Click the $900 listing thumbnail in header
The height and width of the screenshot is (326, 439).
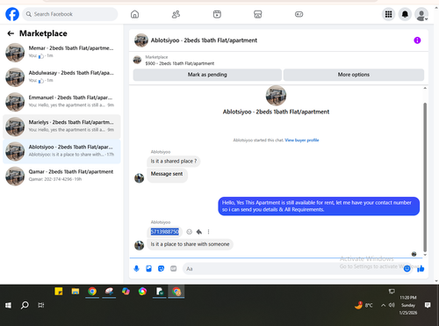click(x=137, y=60)
